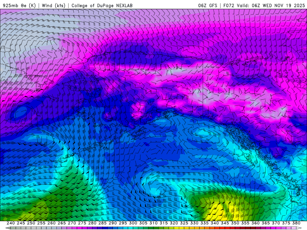307x230 pixels.
Task: Click the 255 color scale label
Action: click(x=41, y=223)
